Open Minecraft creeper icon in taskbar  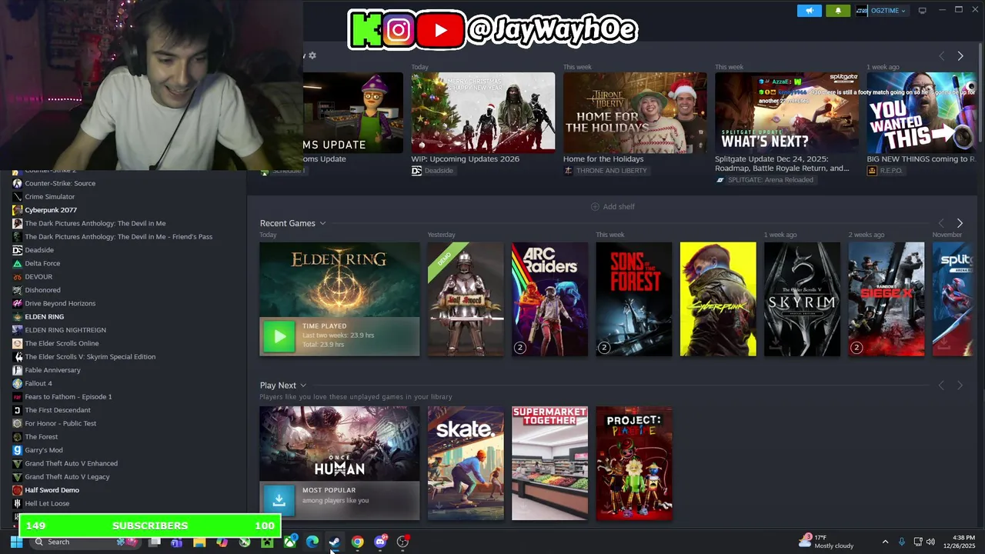(x=267, y=542)
